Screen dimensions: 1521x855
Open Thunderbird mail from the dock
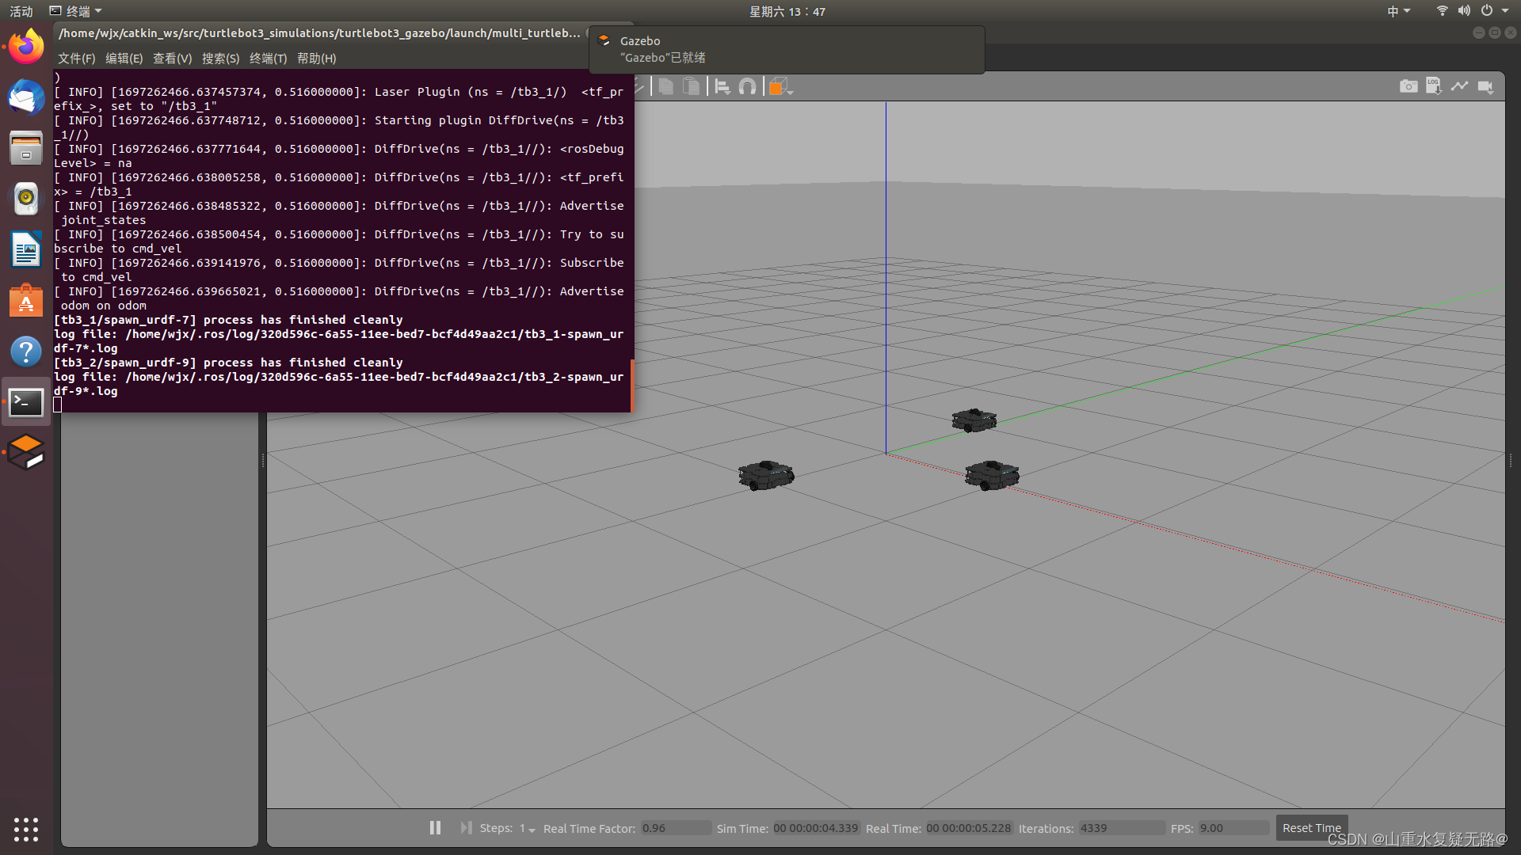pyautogui.click(x=26, y=97)
